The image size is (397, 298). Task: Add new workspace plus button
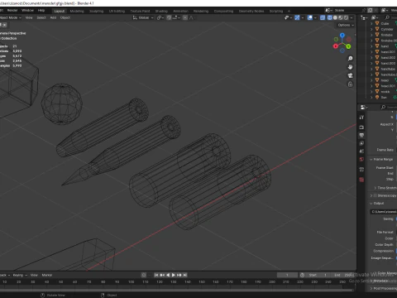[x=289, y=11]
